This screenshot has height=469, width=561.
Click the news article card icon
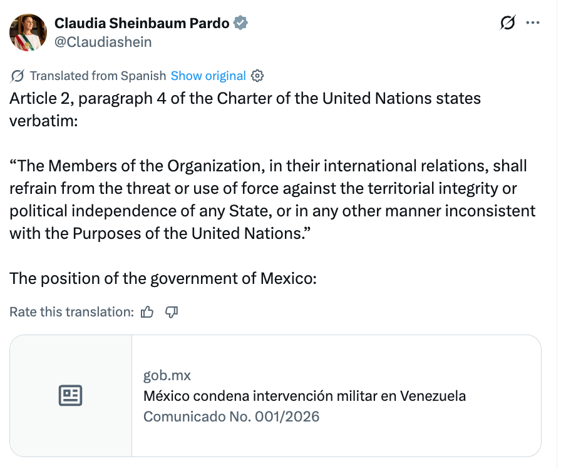pyautogui.click(x=71, y=395)
